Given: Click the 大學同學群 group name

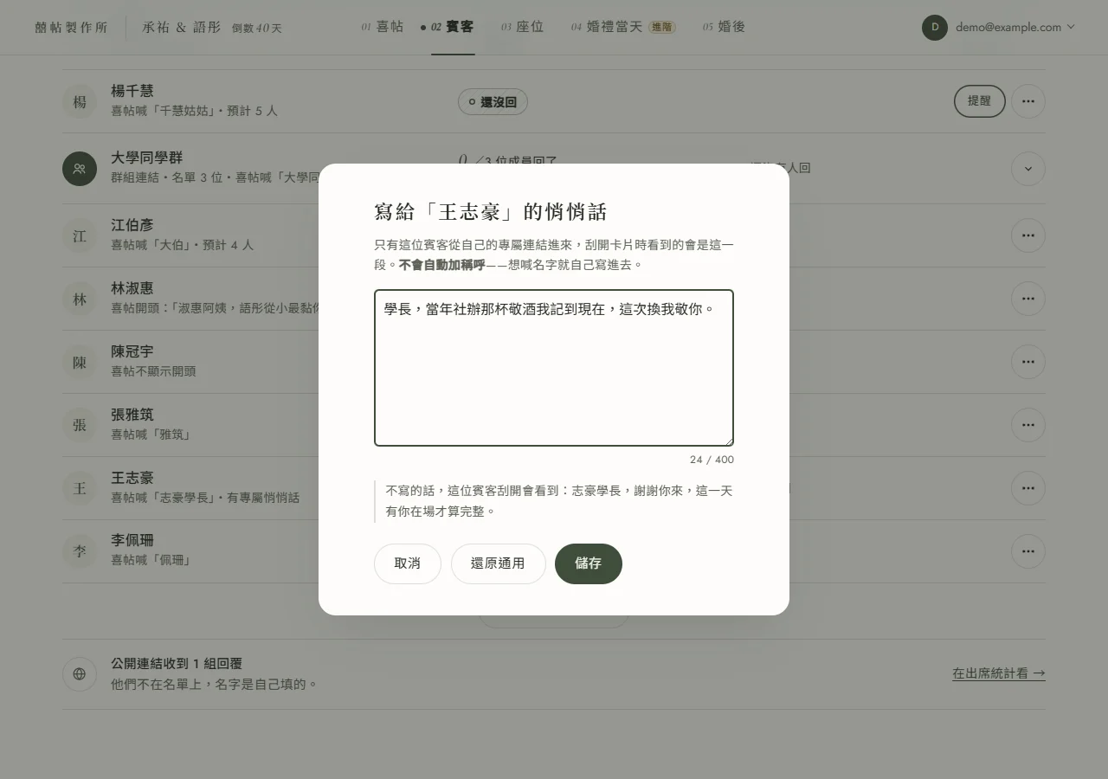Looking at the screenshot, I should point(147,158).
